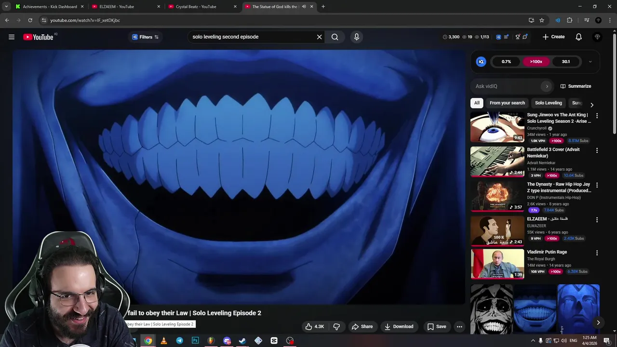The image size is (617, 347).
Task: Open the search Filters dropdown
Action: (x=145, y=37)
